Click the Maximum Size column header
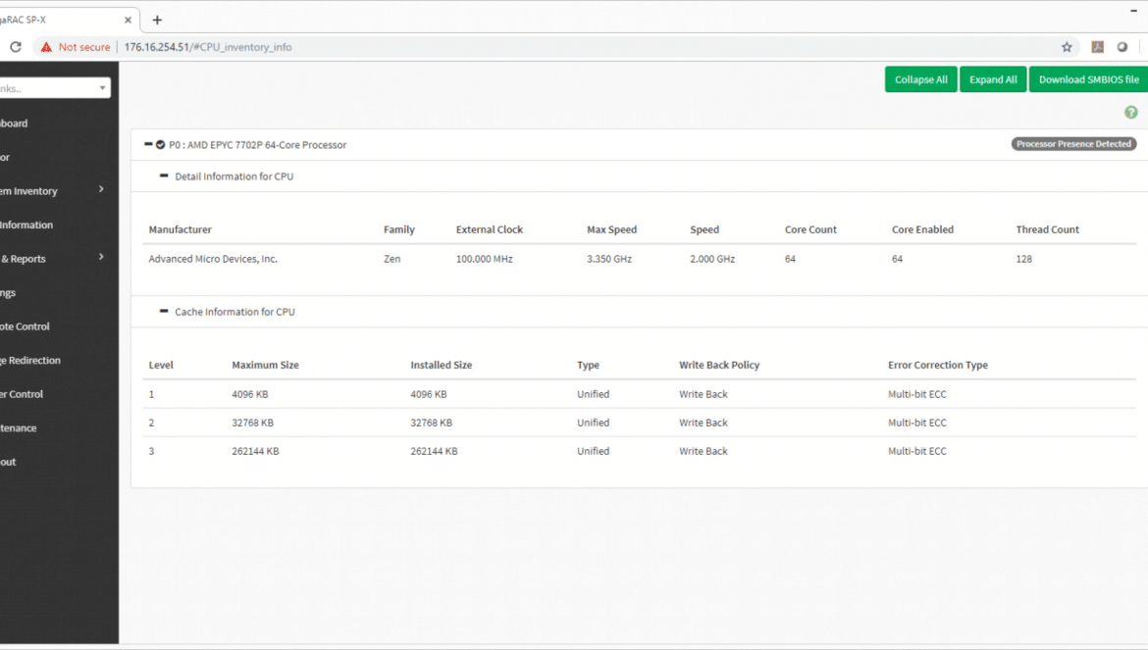Viewport: 1148px width, 650px height. (265, 365)
